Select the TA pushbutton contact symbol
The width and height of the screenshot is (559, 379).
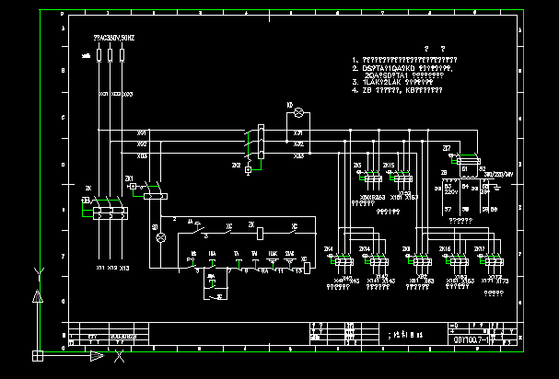click(x=239, y=264)
